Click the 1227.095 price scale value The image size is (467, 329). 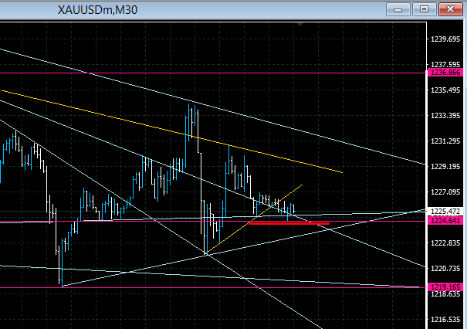coord(445,192)
